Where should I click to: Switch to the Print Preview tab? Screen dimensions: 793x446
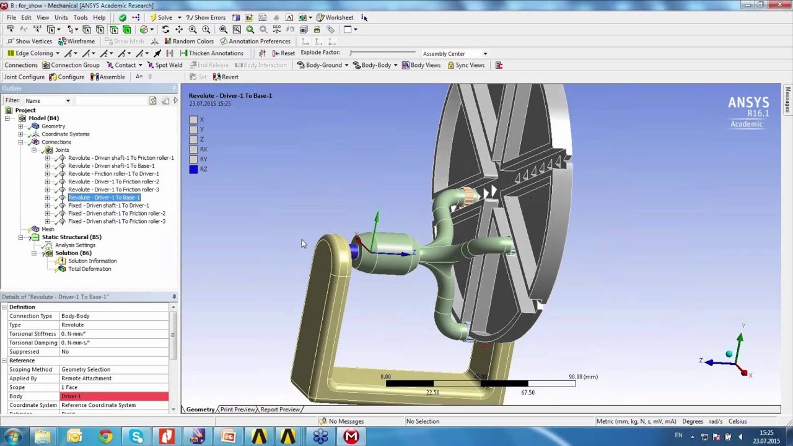click(x=237, y=409)
